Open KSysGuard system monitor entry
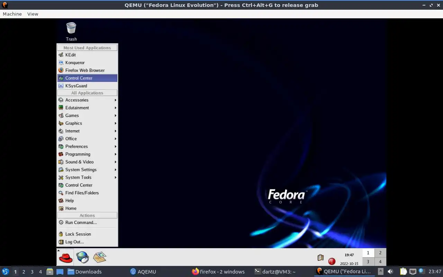Image resolution: width=443 pixels, height=277 pixels. (x=87, y=86)
